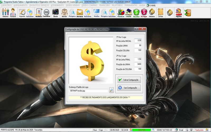Click the green Receber dollar icon
This screenshot has width=211, height=132.
136,13
